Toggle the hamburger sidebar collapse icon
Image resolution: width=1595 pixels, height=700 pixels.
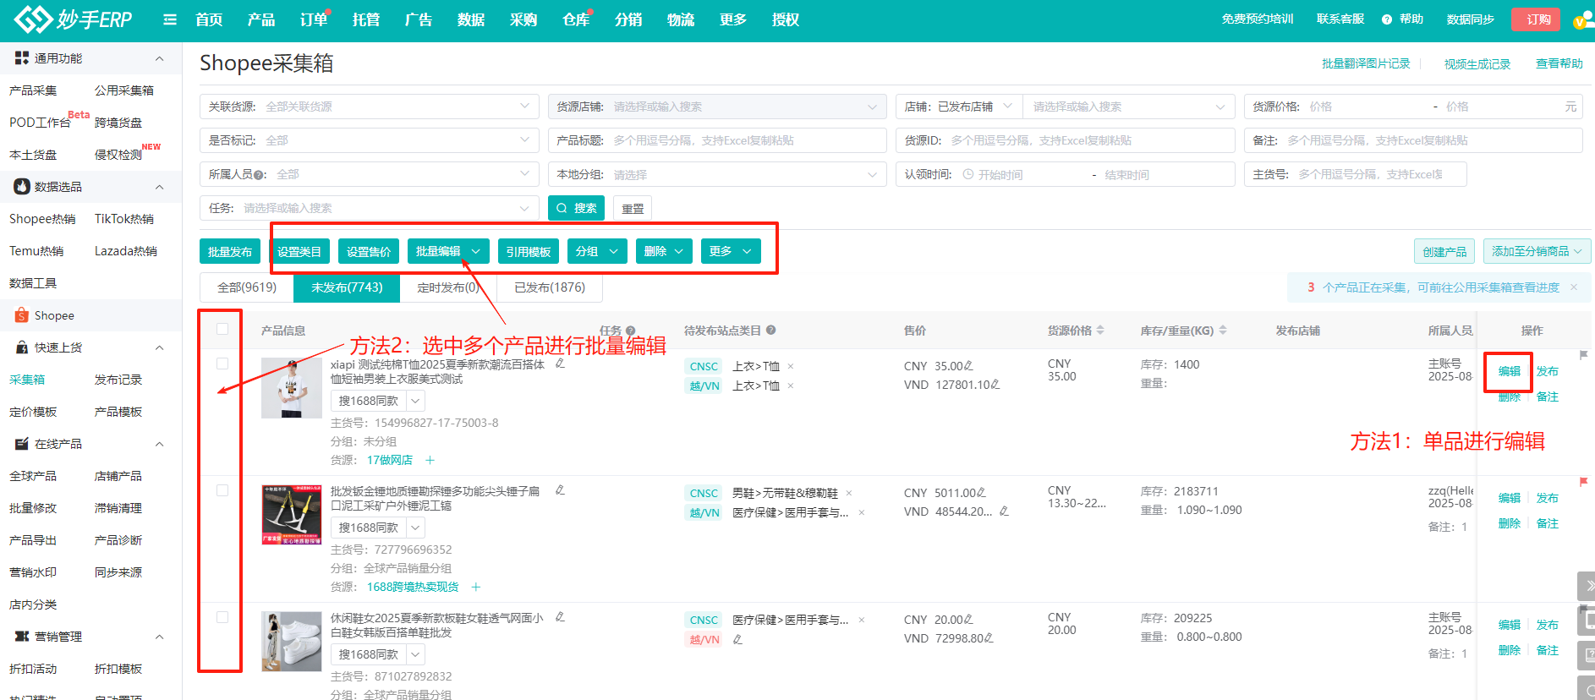tap(170, 19)
